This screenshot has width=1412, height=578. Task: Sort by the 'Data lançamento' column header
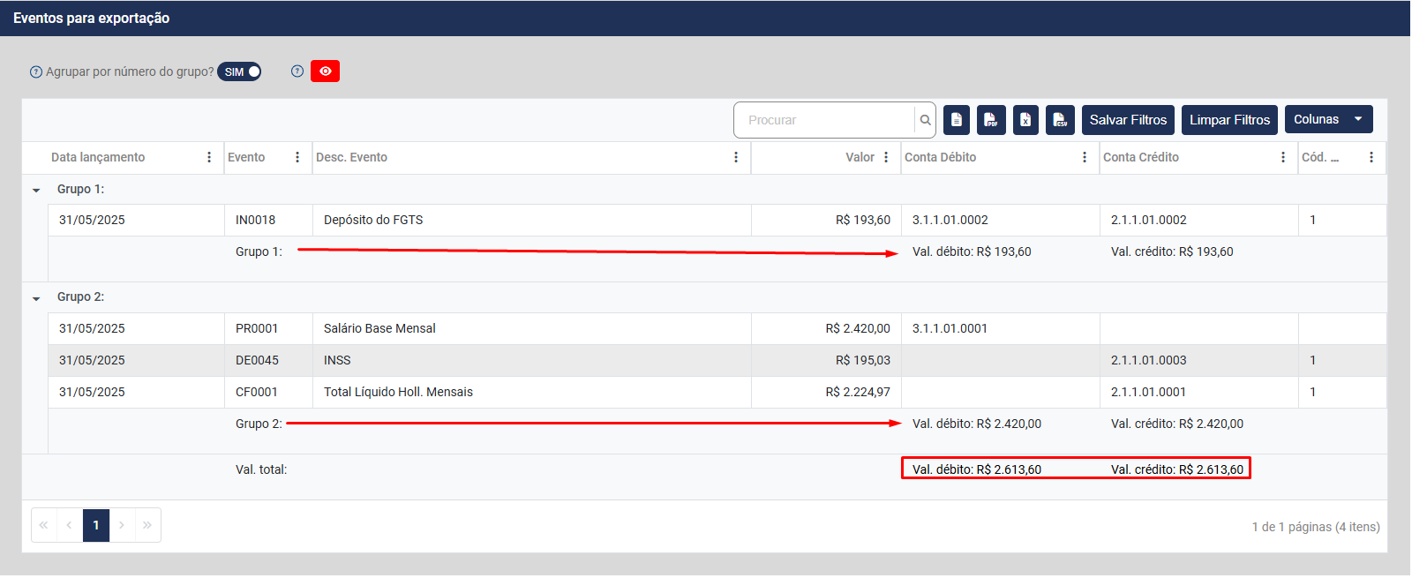point(98,158)
